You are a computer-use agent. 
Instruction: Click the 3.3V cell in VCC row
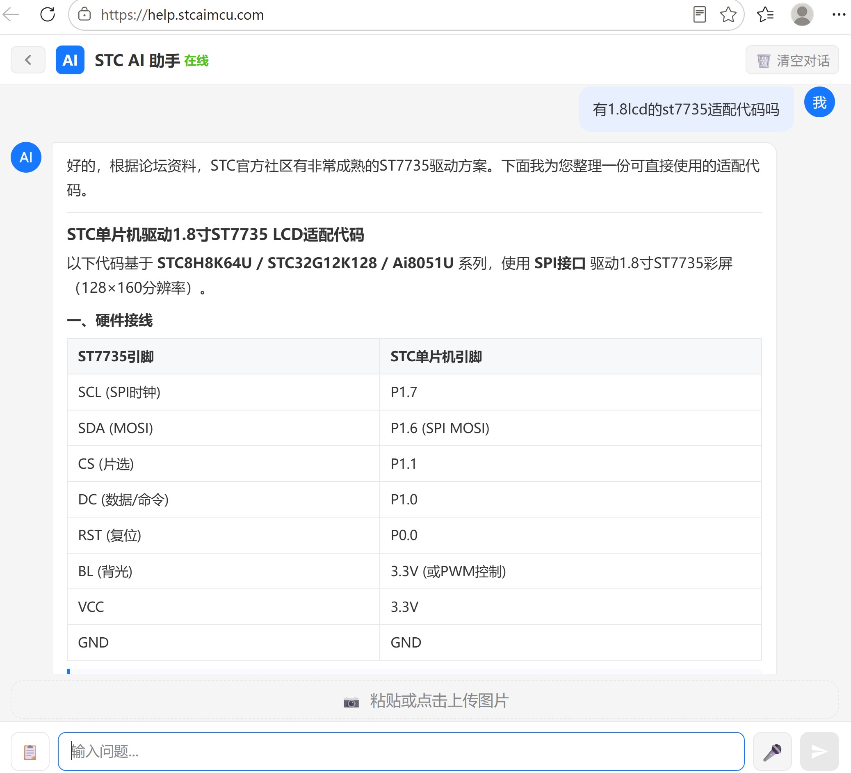[x=570, y=607]
